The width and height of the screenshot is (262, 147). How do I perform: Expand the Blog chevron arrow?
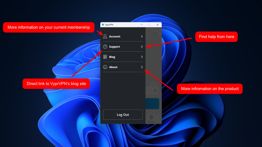coord(142,57)
